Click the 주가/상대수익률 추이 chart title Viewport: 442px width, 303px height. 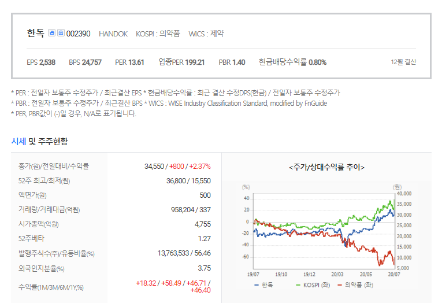tap(326, 167)
